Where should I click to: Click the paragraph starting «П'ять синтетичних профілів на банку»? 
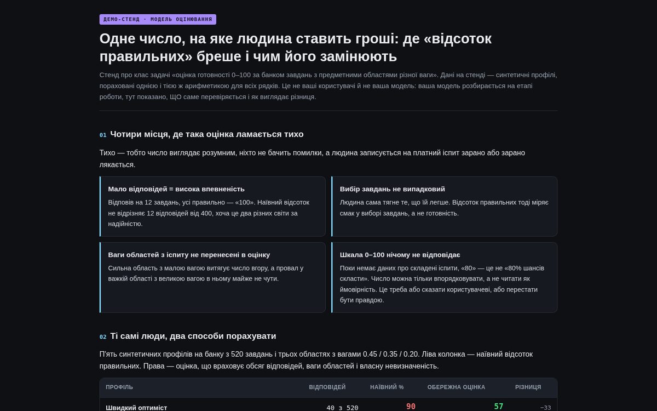tap(316, 360)
